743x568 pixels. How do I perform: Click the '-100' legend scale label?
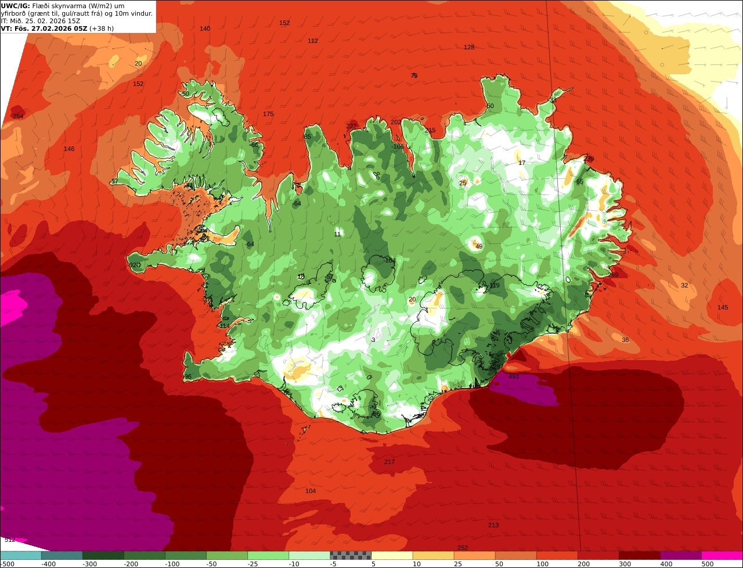(171, 564)
